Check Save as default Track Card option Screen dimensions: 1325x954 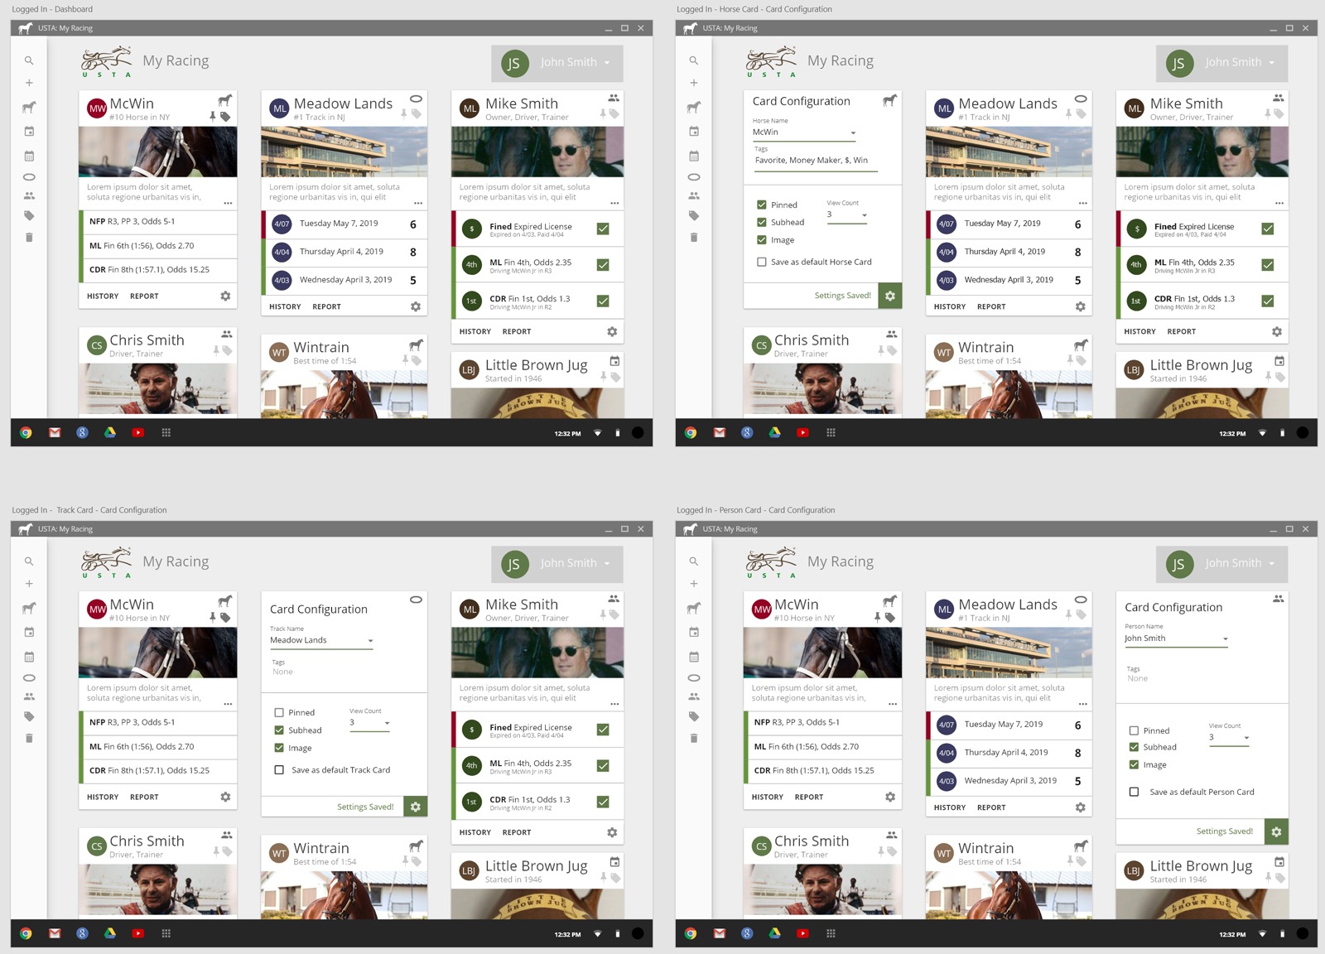pyautogui.click(x=279, y=770)
